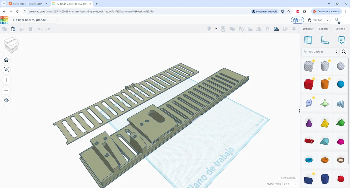Pick the green roof shape
Image resolution: width=350 pixels, height=188 pixels.
(x=341, y=123)
